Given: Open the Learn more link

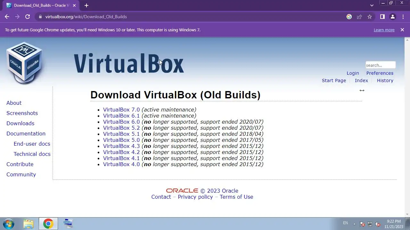Looking at the screenshot, I should tap(384, 30).
